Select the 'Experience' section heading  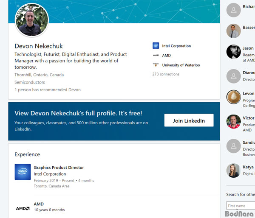(x=27, y=154)
